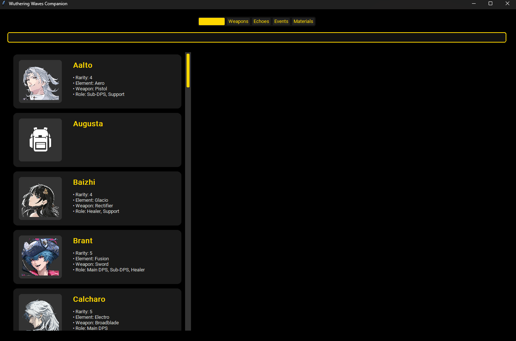Click "Element: Aero" in Aalto's card

point(89,83)
